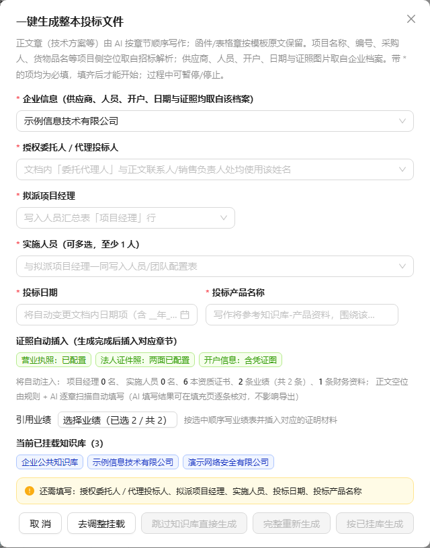This screenshot has width=430, height=548.
Task: Focus the 投标产品名称 text field
Action: click(x=302, y=315)
